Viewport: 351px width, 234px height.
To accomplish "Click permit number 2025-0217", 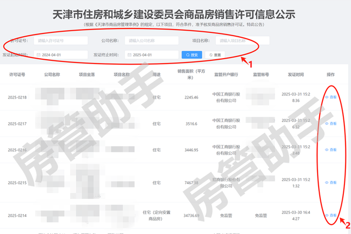I will click(x=17, y=124).
